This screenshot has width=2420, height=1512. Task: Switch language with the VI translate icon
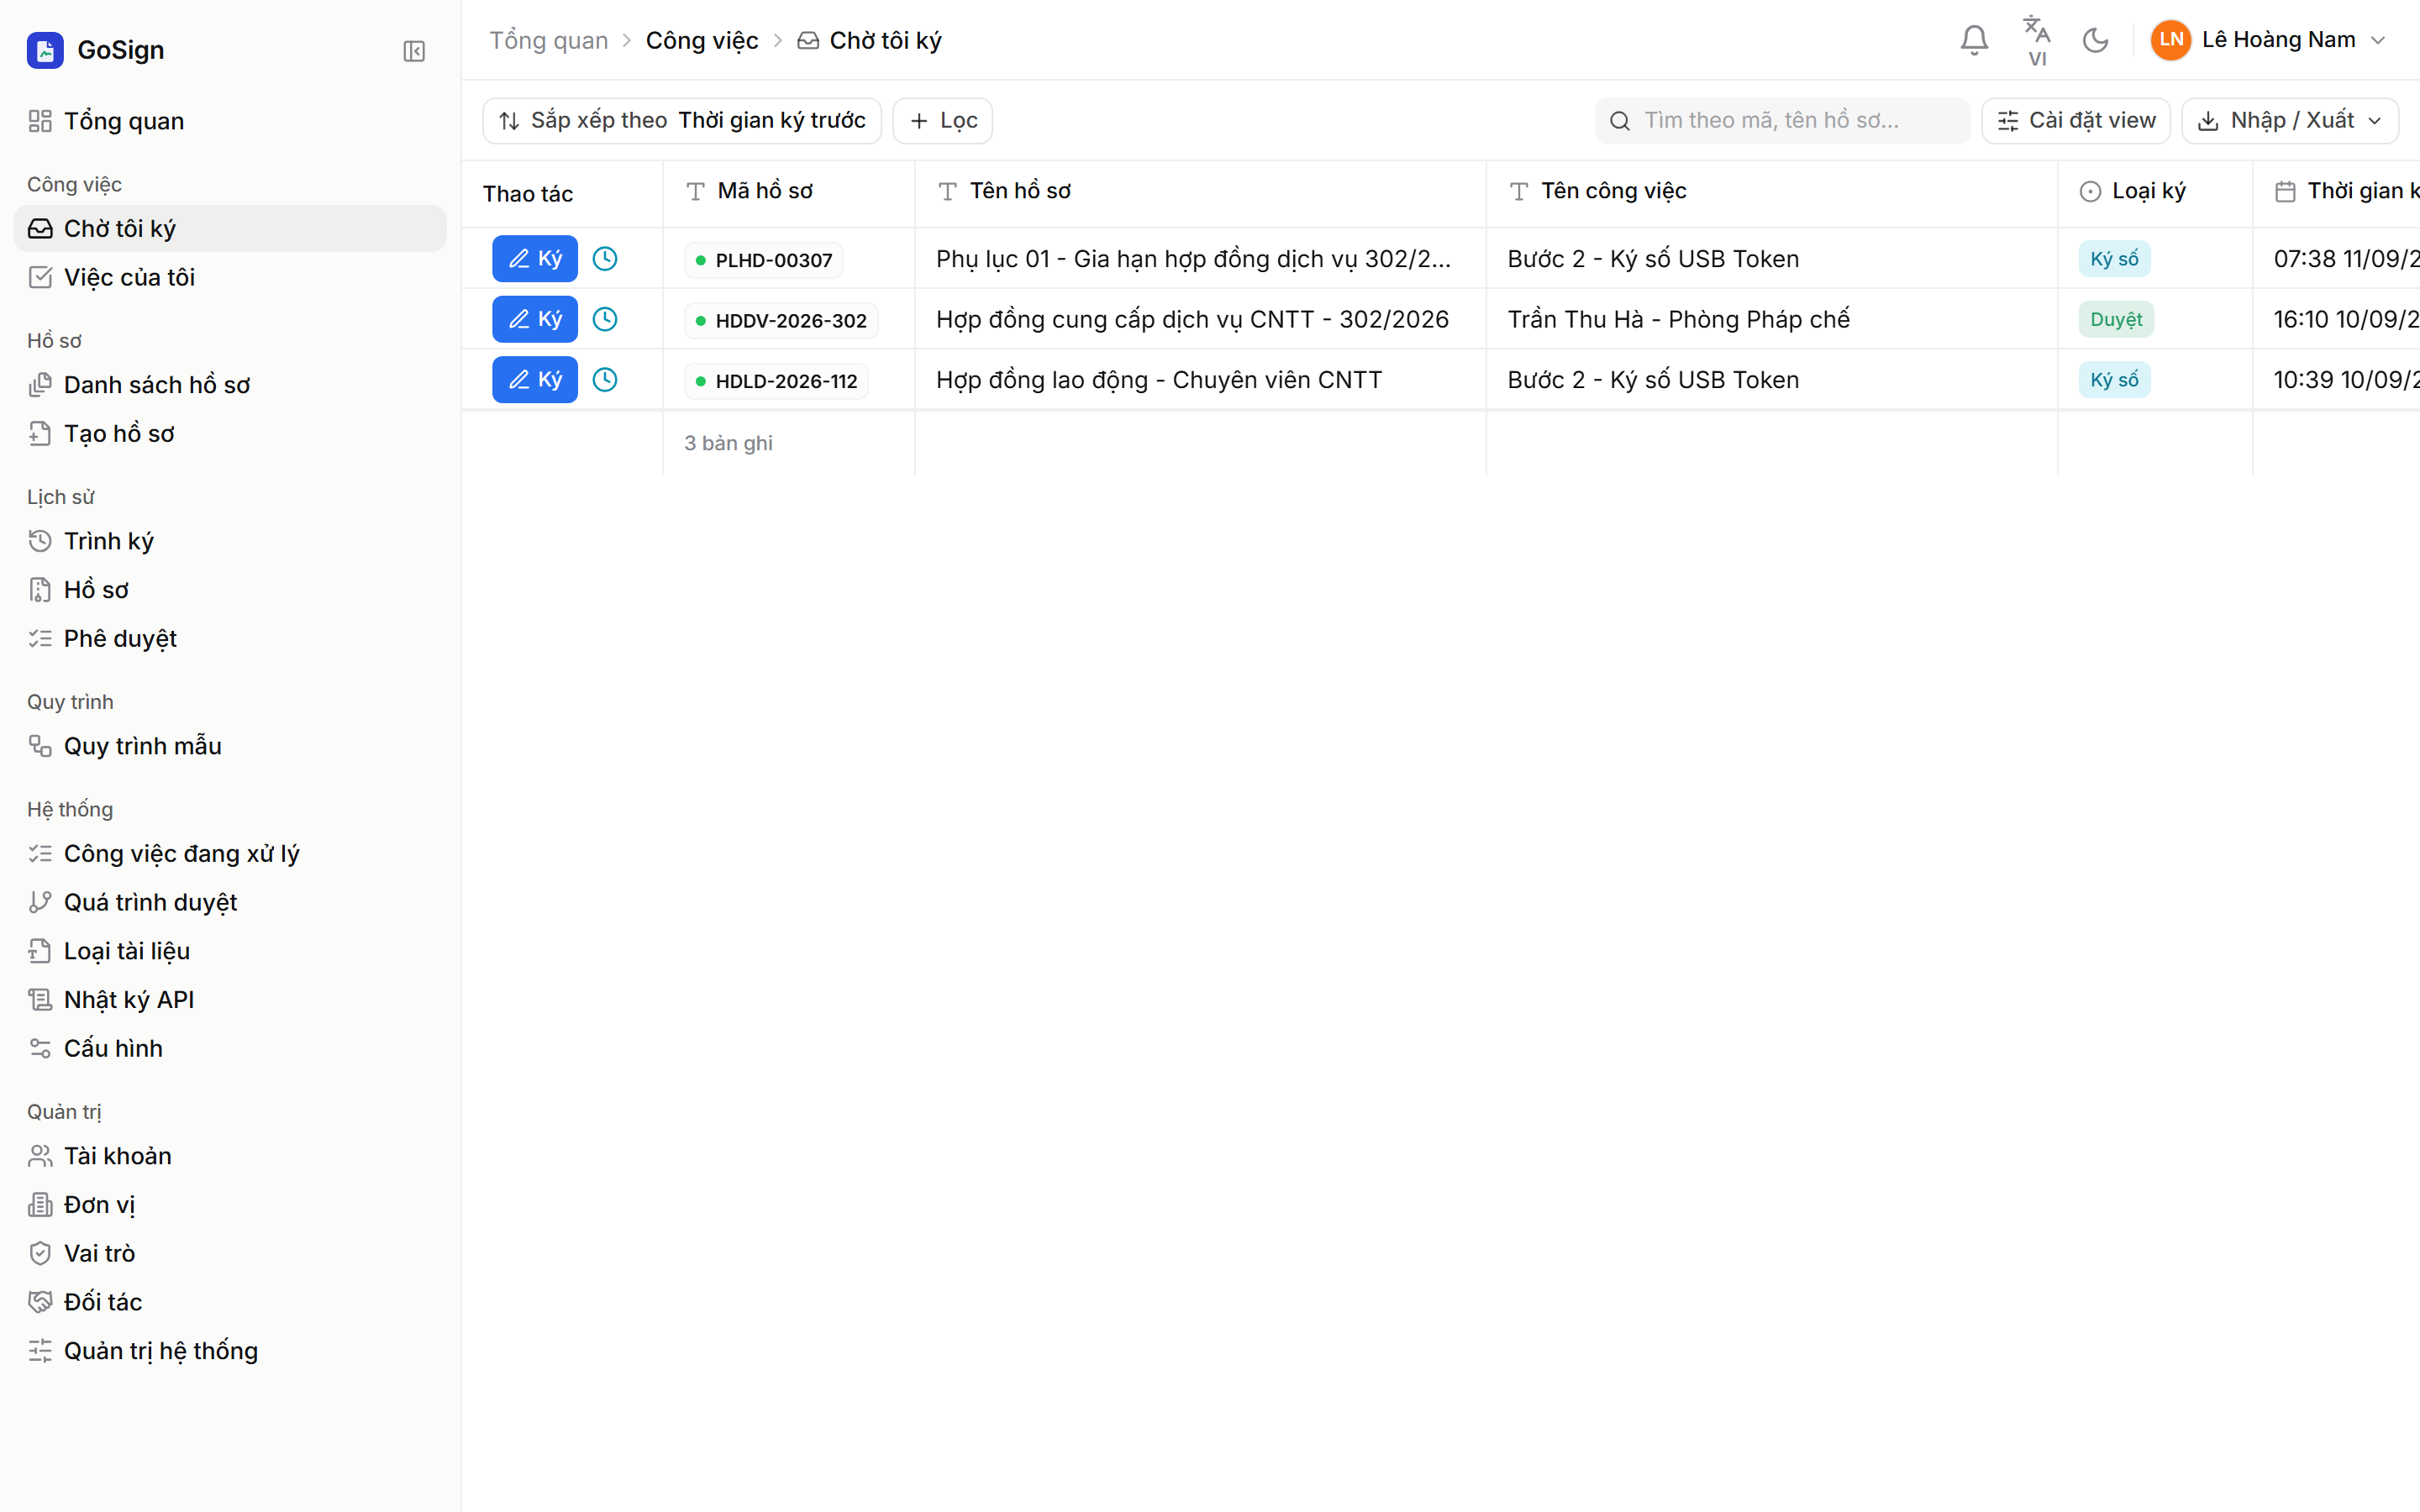point(2037,40)
